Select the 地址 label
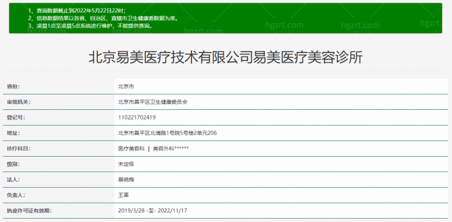452x222 pixels. 13,133
